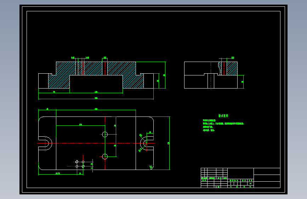
Task: Pick the wavy break line in the side view
Action: tap(219, 68)
